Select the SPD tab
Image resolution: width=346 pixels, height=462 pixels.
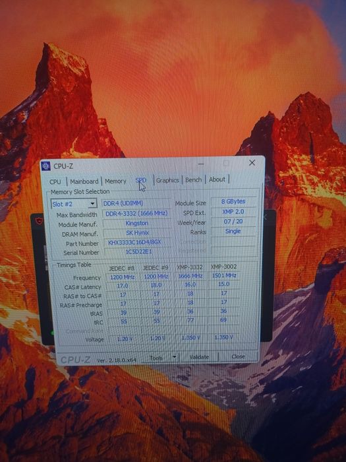pyautogui.click(x=140, y=180)
